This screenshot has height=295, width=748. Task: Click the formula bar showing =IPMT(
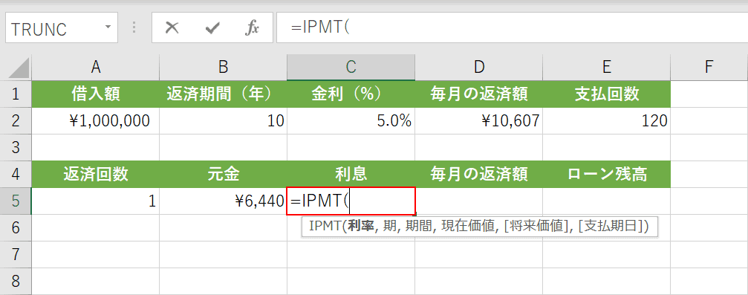click(x=512, y=28)
